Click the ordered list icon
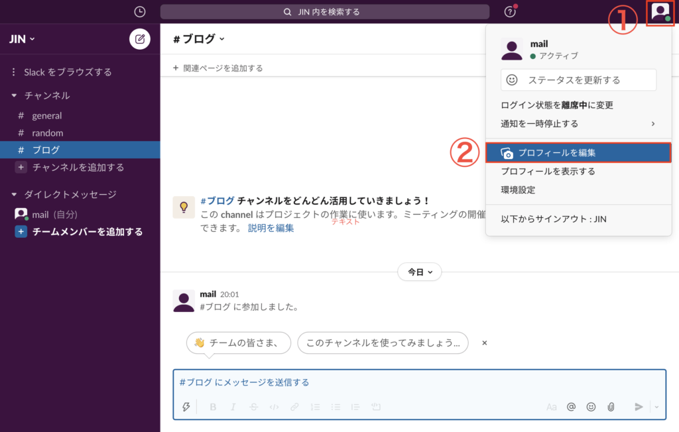The image size is (679, 432). pyautogui.click(x=315, y=407)
